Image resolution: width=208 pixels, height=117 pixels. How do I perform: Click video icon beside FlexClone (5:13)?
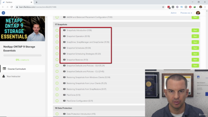pos(64,95)
